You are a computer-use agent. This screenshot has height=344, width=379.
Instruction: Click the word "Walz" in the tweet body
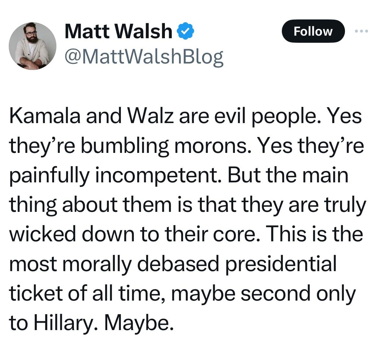pos(150,116)
